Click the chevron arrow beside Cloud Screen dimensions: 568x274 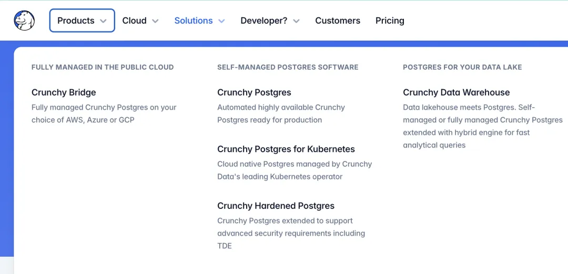point(155,21)
